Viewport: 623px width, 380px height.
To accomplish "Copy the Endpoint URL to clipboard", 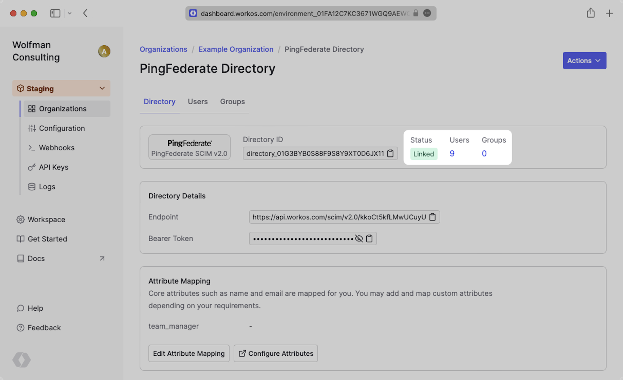I will [432, 217].
